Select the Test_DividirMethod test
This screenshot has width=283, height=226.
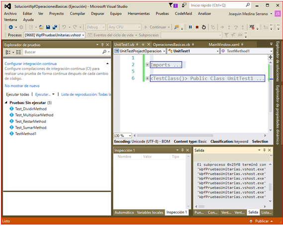[x=31, y=109]
